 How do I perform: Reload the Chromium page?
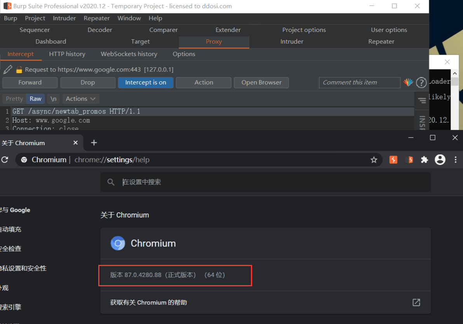5,159
